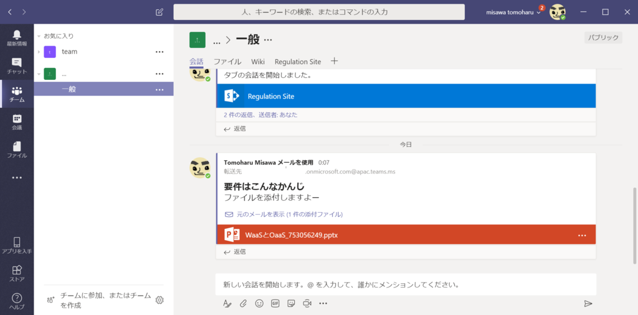Open more options for the green team
Image resolution: width=638 pixels, height=315 pixels.
tap(159, 74)
